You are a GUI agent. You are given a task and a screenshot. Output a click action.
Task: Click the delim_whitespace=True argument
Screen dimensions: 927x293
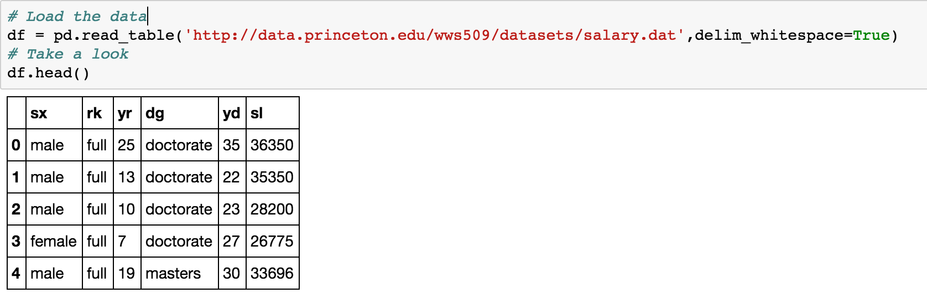pyautogui.click(x=791, y=35)
